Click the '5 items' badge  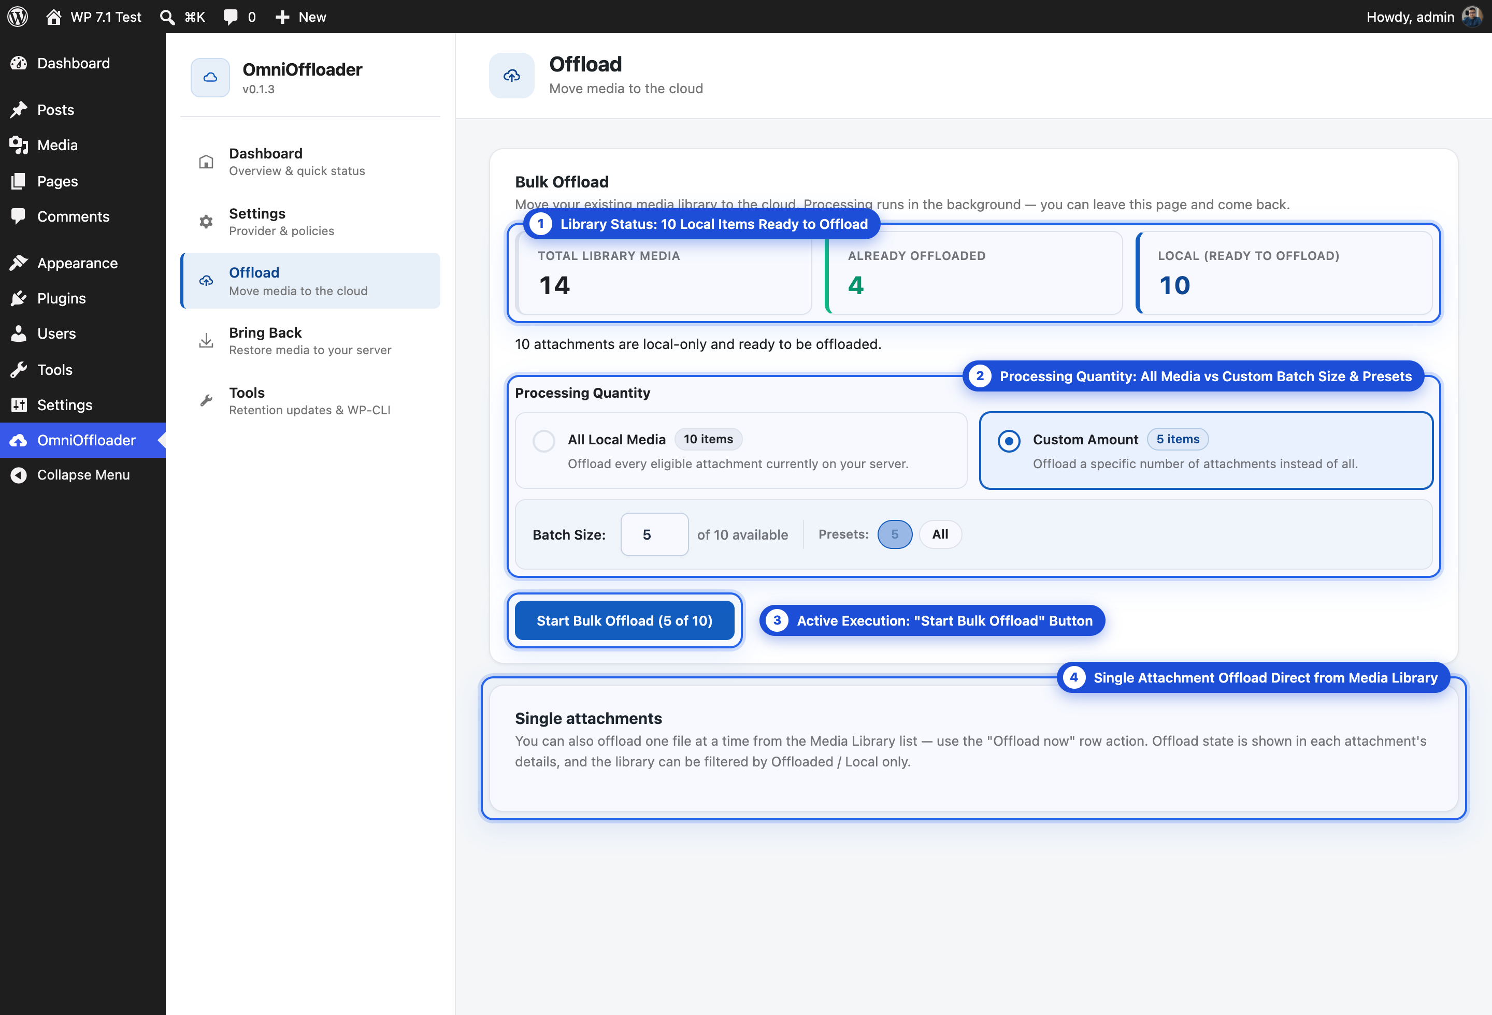tap(1178, 439)
